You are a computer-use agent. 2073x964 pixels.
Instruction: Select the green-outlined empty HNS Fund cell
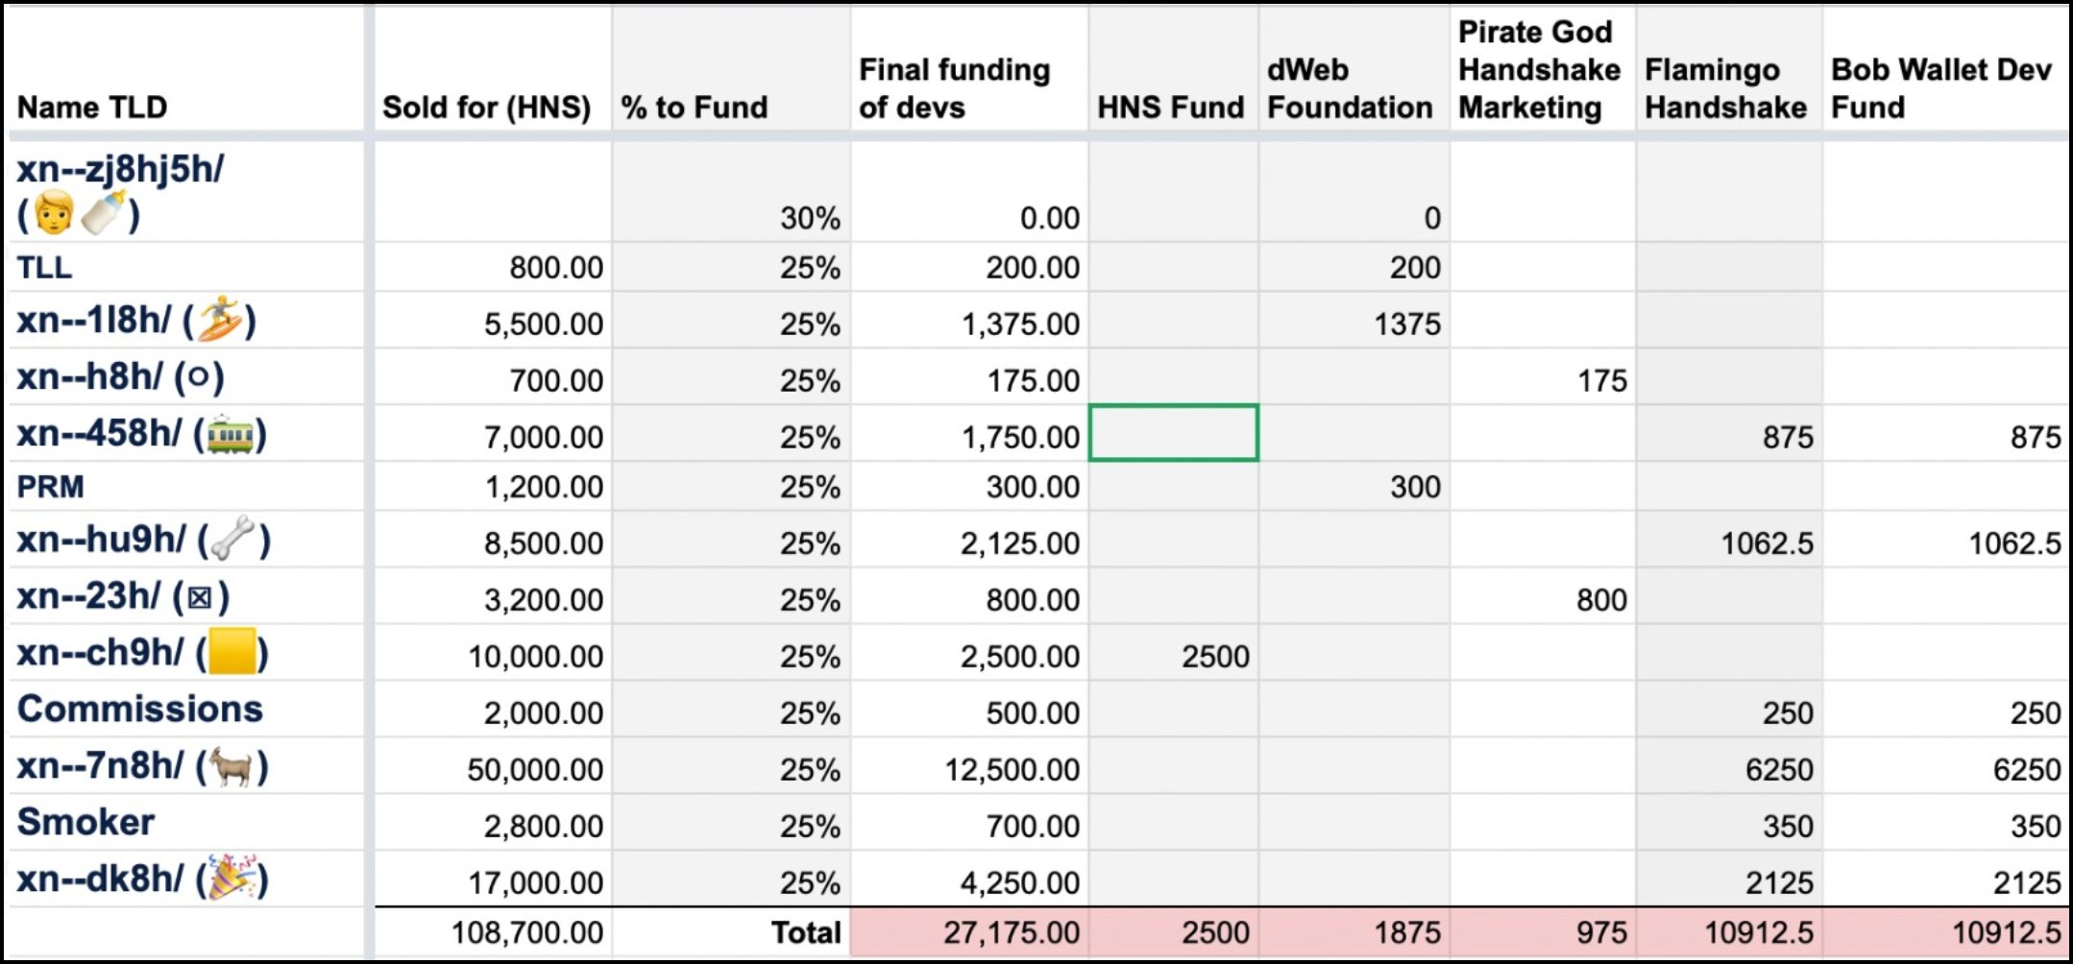(1173, 433)
